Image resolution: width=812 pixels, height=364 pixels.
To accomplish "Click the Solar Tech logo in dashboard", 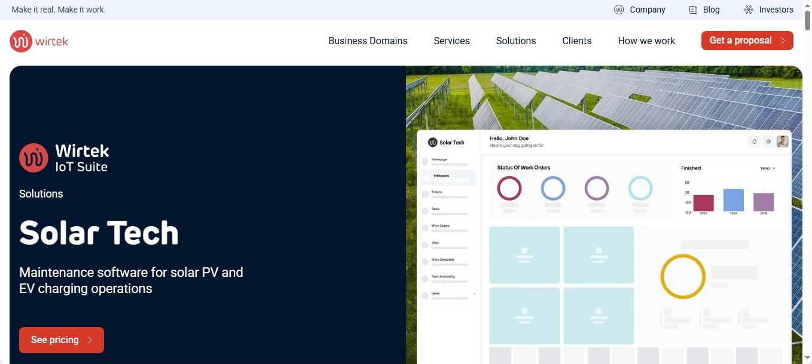I will 446,143.
